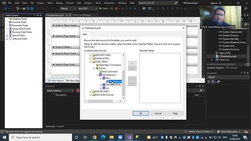Image resolution: width=251 pixels, height=141 pixels.
Task: Expand the OLE DB (ADO) folder
Action: coord(90,92)
